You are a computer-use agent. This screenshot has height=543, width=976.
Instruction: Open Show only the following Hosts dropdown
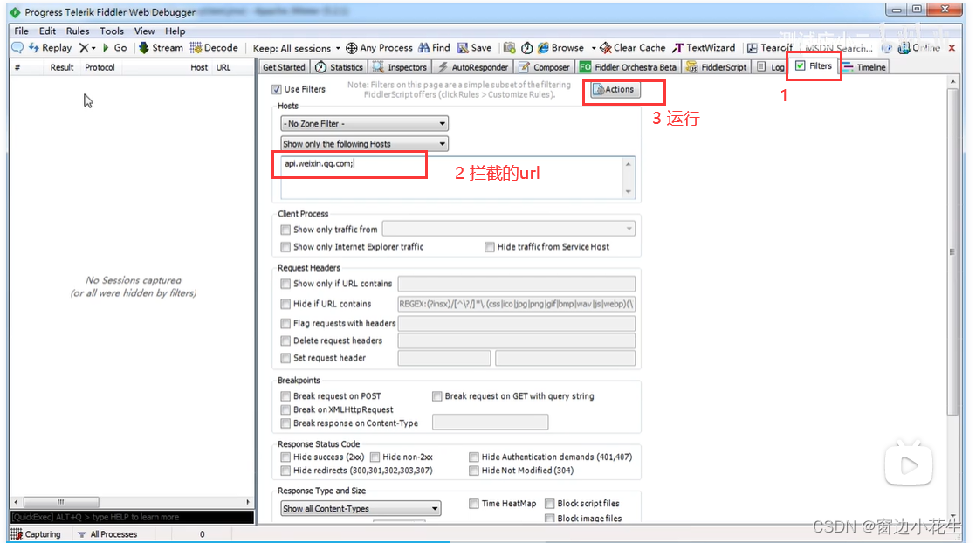click(x=364, y=144)
